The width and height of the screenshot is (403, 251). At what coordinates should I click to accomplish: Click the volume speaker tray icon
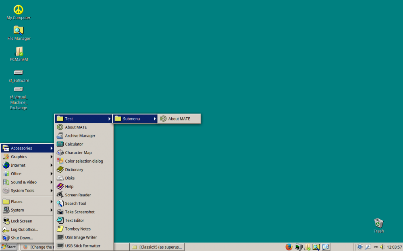tap(383, 247)
